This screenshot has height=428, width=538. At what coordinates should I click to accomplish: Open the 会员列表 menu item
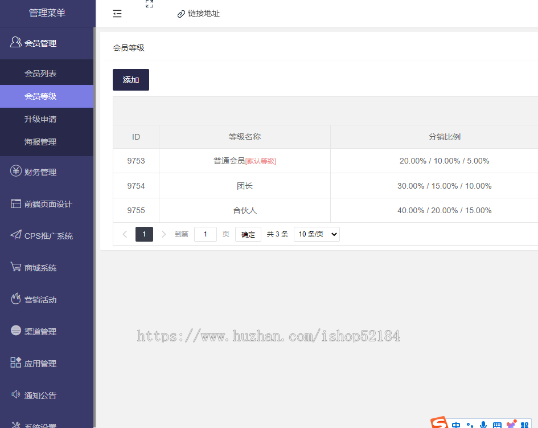47,73
